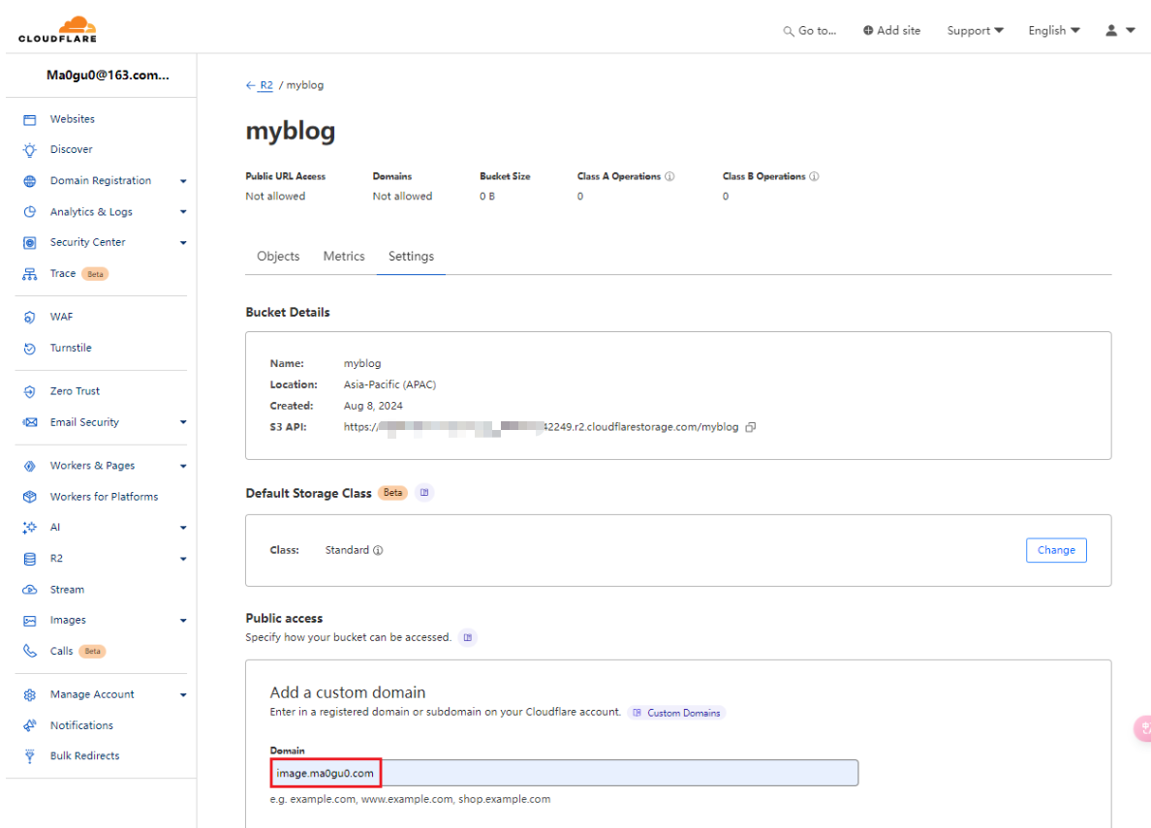Open Websites in the sidebar
1151x828 pixels.
(72, 119)
